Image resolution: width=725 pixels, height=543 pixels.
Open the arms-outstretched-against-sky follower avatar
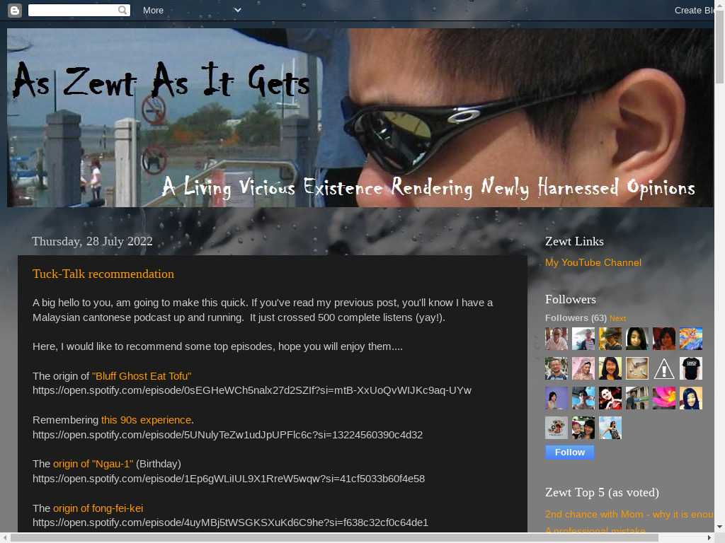610,428
